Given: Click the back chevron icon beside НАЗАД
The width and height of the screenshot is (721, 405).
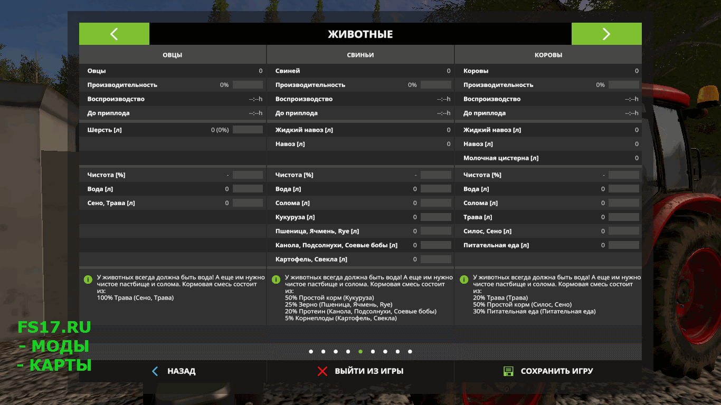Looking at the screenshot, I should (155, 371).
